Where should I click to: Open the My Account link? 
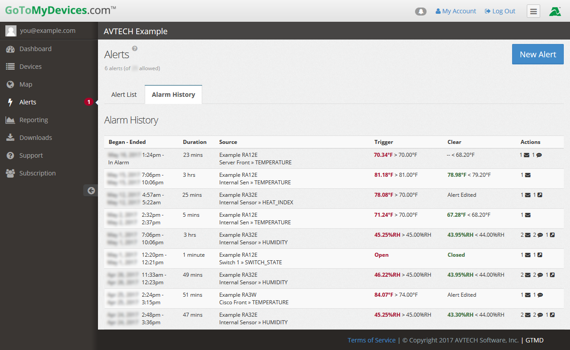456,11
